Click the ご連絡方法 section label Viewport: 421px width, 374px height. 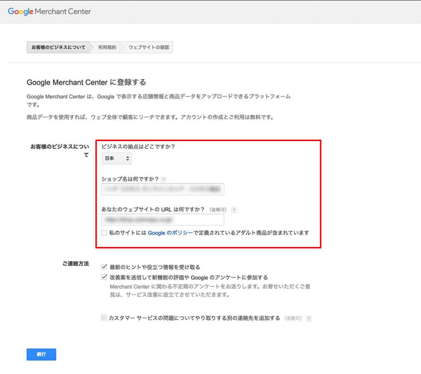[x=76, y=264]
